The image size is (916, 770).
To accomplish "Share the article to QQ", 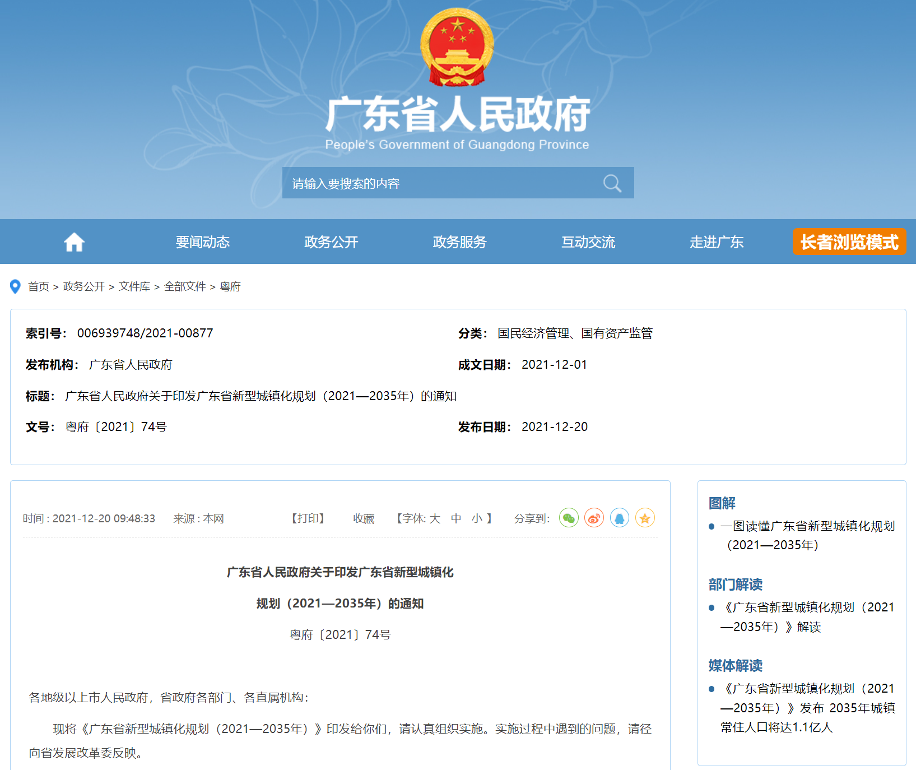I will pos(620,518).
